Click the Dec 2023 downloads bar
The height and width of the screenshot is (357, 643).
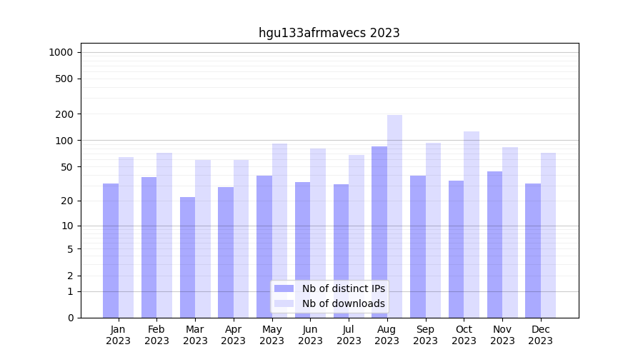(x=548, y=235)
